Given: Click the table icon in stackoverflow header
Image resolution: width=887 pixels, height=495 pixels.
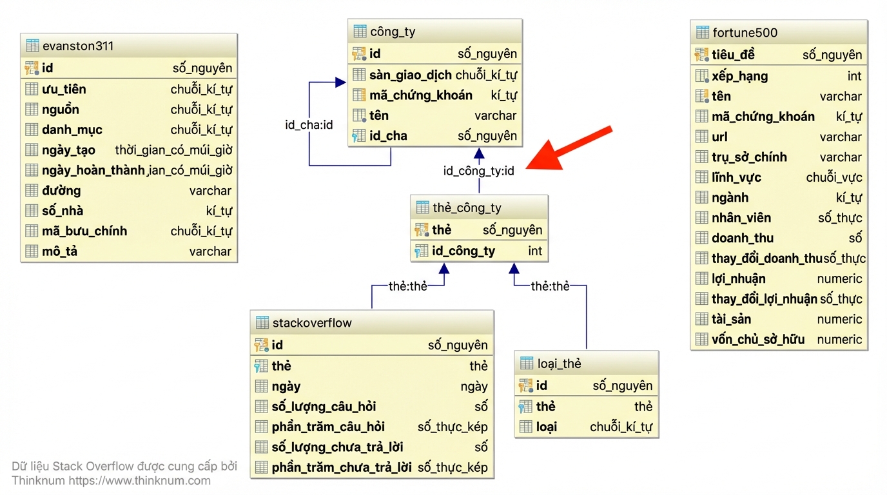Looking at the screenshot, I should (262, 322).
